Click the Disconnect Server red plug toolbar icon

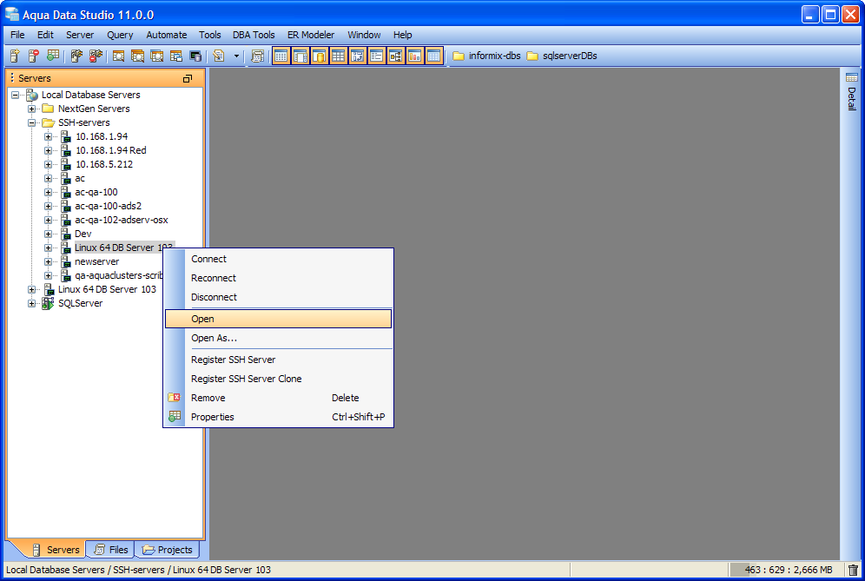(96, 56)
